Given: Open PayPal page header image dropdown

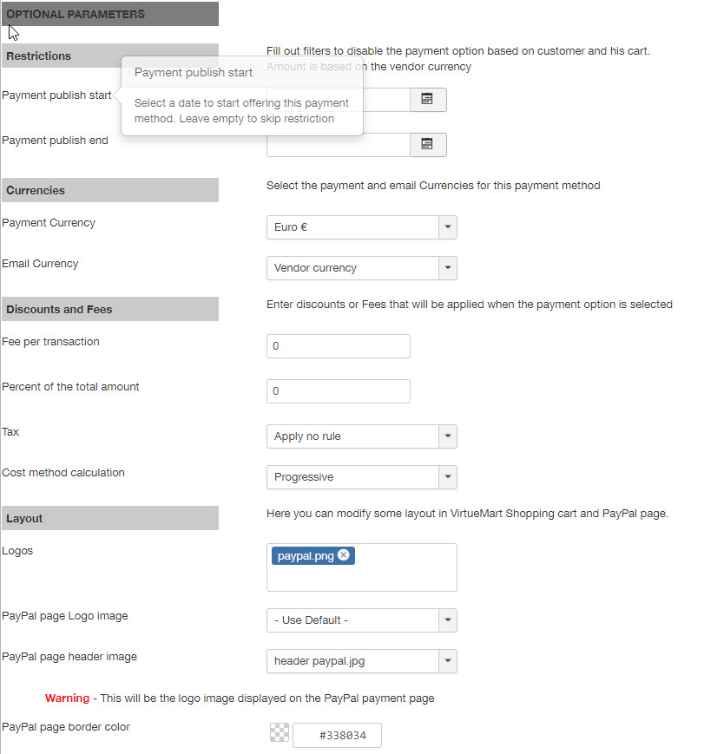Looking at the screenshot, I should pos(448,661).
